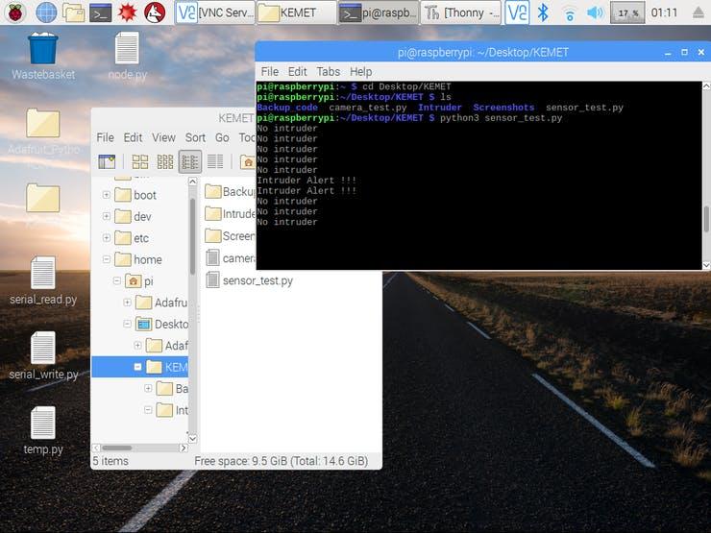Screen dimensions: 711x533
Task: Select the etc folder in tree
Action: click(132, 238)
